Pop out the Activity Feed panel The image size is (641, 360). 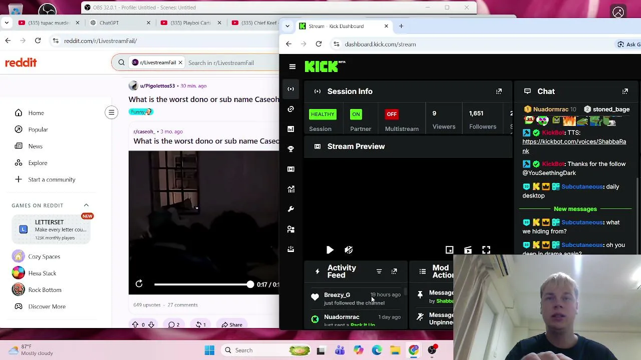(394, 271)
